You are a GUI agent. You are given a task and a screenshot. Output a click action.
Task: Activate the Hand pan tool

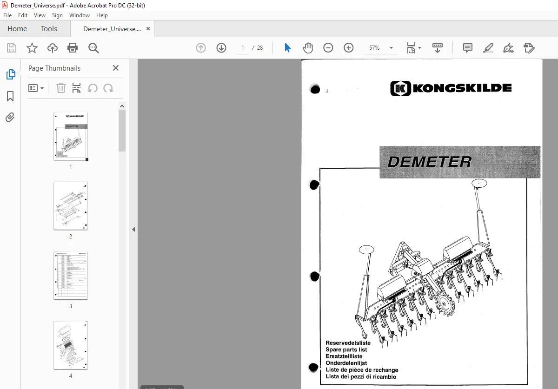pos(308,48)
